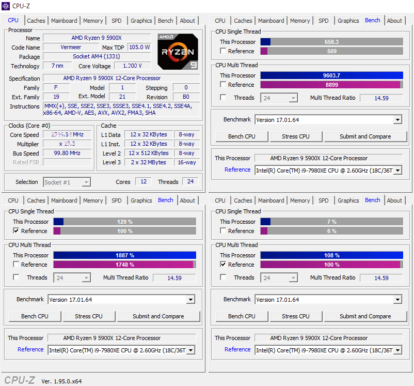Switch to CPU tab in the 9603.7 score panel
This screenshot has height=386, width=414.
pos(220,21)
